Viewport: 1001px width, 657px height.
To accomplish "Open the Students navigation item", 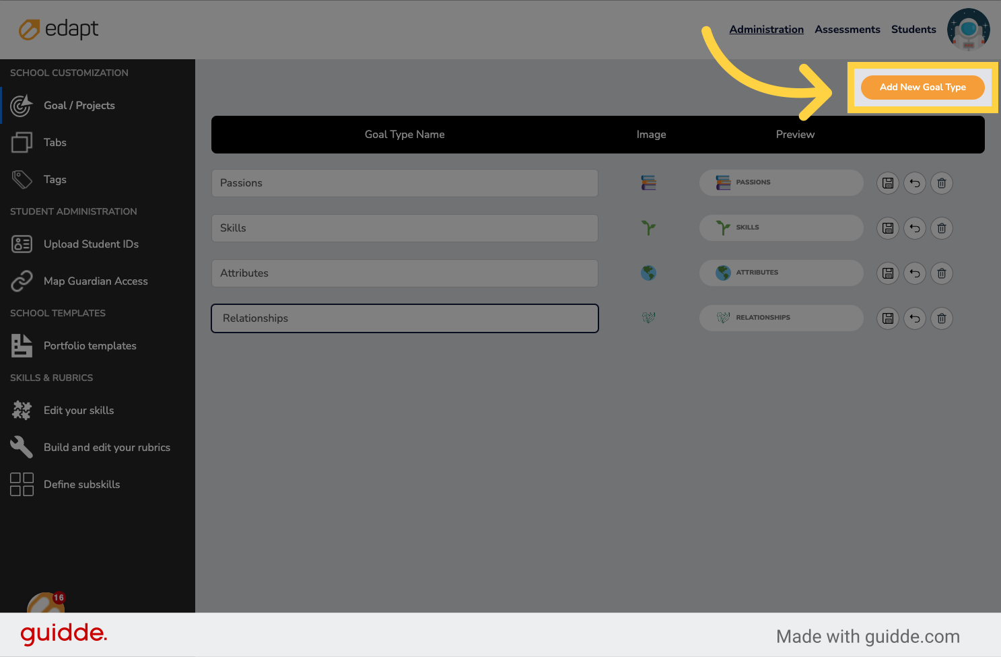I will point(913,30).
